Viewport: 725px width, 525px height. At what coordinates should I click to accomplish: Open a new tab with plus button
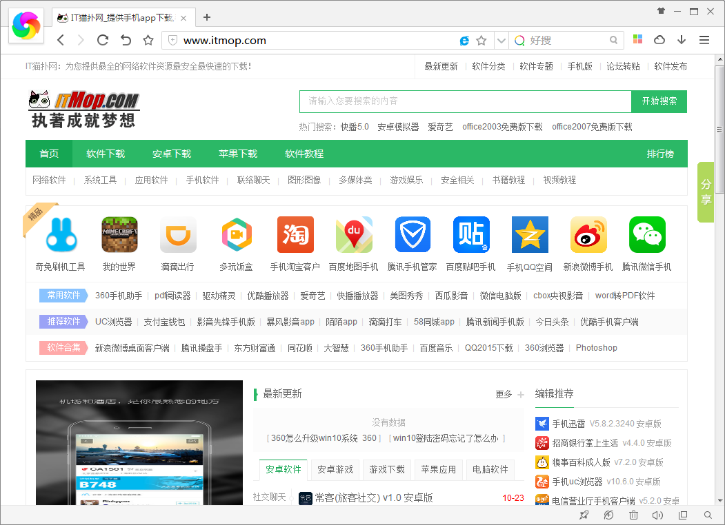click(207, 17)
